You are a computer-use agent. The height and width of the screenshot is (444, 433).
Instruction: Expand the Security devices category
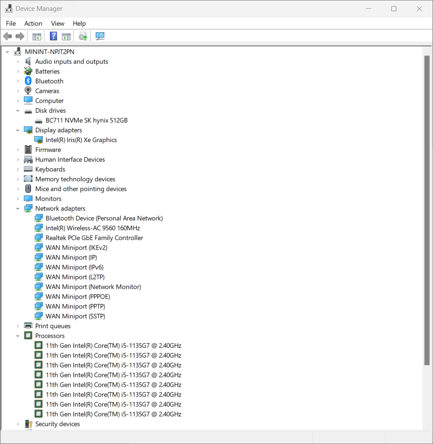(x=18, y=424)
